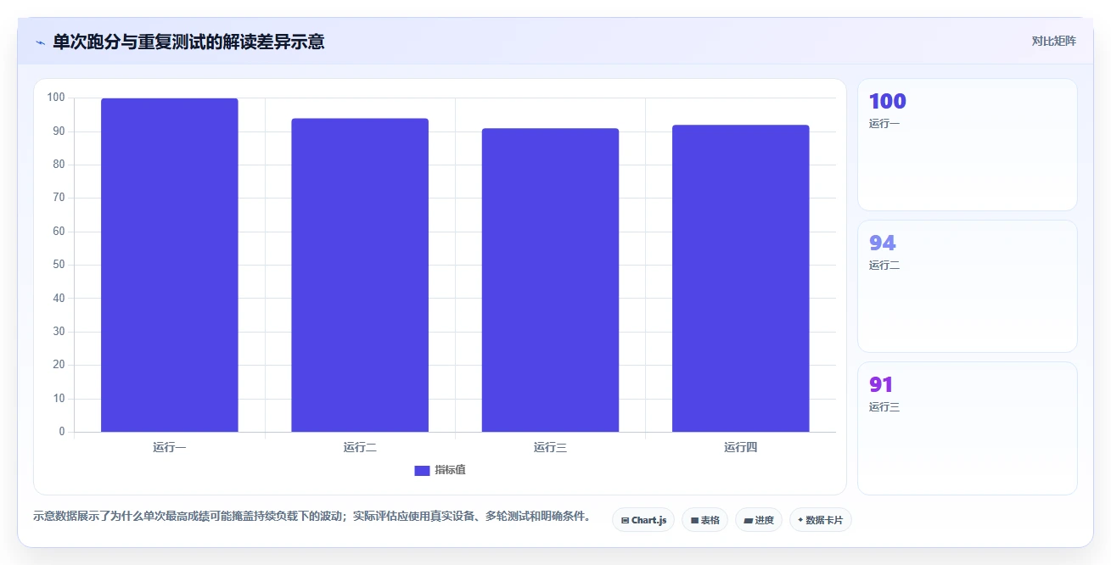The image size is (1111, 565).
Task: Click the 运行四 x-axis label
Action: [741, 447]
